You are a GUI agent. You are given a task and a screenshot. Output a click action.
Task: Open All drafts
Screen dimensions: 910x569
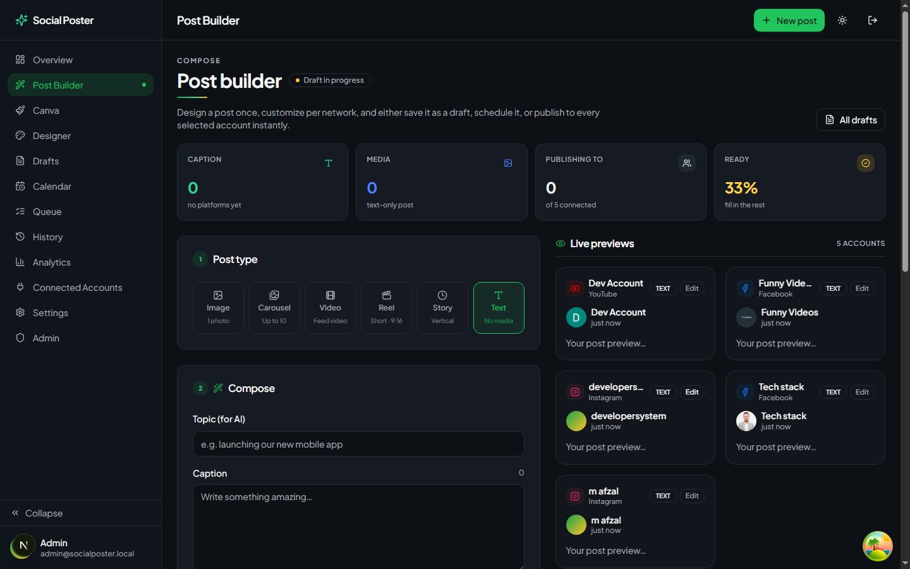coord(851,119)
